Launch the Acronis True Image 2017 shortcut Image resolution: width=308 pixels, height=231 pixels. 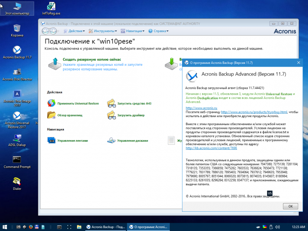point(17,98)
